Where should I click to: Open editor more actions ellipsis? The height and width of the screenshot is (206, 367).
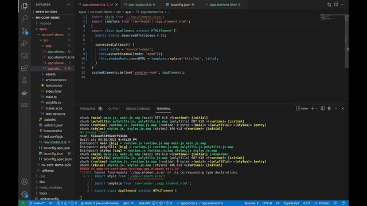[343, 5]
